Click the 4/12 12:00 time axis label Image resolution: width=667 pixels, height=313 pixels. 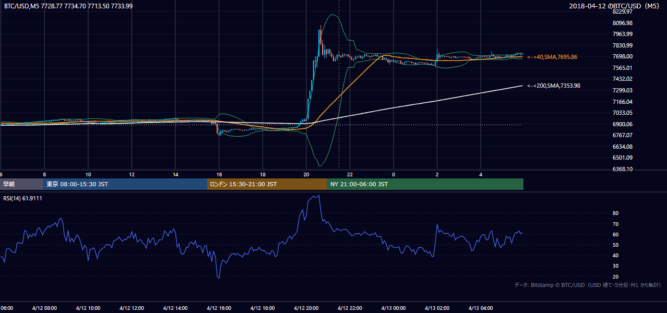130,308
